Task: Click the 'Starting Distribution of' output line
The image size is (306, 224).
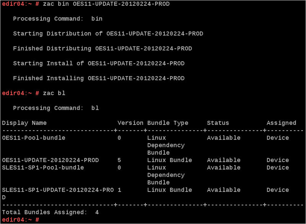Action: [108, 34]
